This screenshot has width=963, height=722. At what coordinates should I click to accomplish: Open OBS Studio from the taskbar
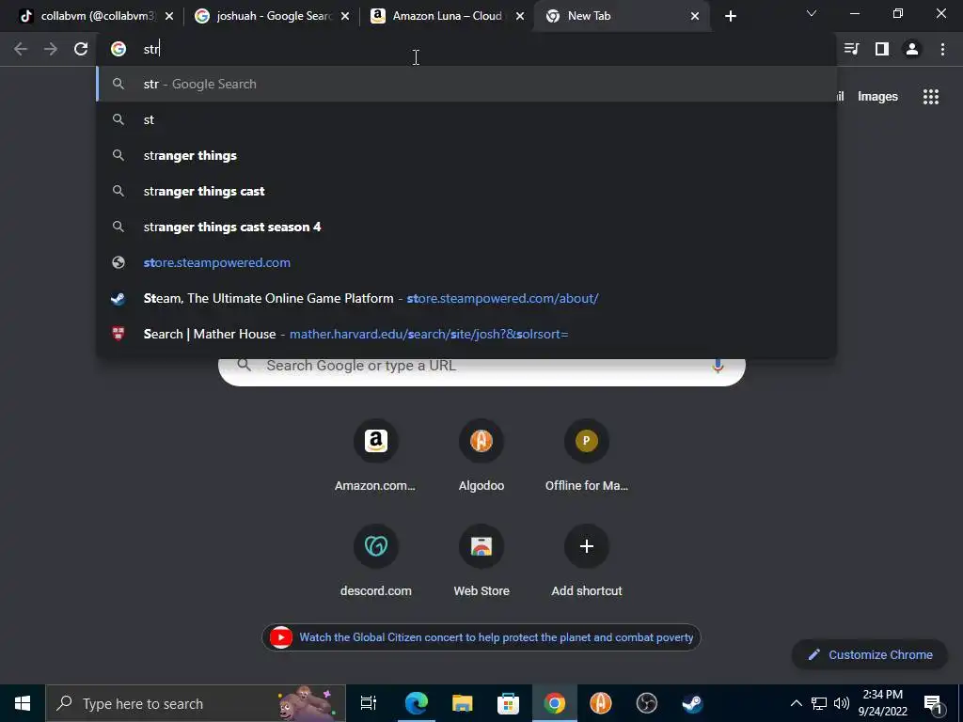click(646, 703)
